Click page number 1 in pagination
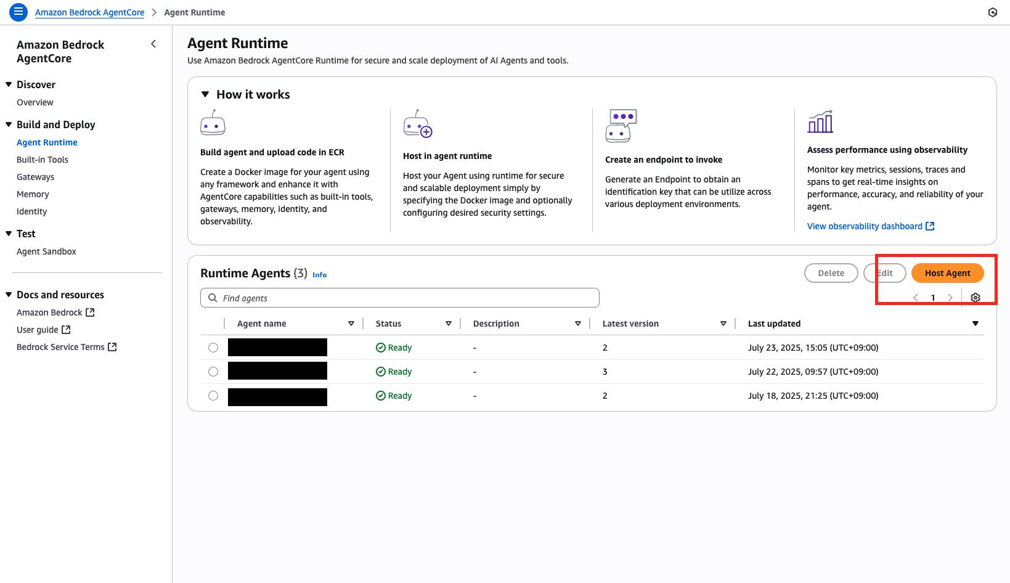Image resolution: width=1010 pixels, height=583 pixels. tap(933, 298)
